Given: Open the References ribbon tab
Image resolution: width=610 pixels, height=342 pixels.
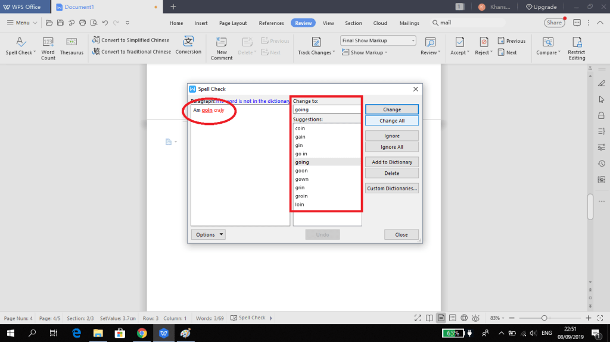Looking at the screenshot, I should pyautogui.click(x=271, y=23).
